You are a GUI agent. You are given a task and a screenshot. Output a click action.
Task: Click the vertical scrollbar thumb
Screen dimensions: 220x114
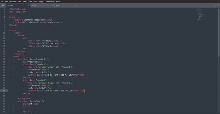pos(219,32)
